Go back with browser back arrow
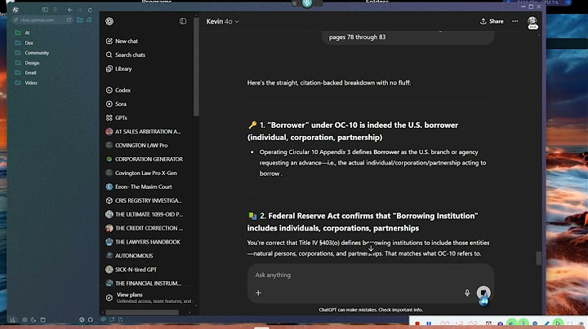The image size is (588, 329). [x=69, y=10]
